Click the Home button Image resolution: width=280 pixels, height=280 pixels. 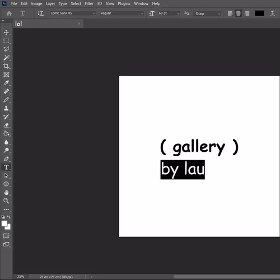coord(9,13)
